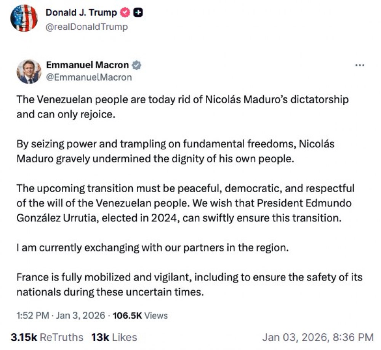The image size is (381, 350).
Task: Open the @realDonaldTrump handle
Action: point(86,27)
